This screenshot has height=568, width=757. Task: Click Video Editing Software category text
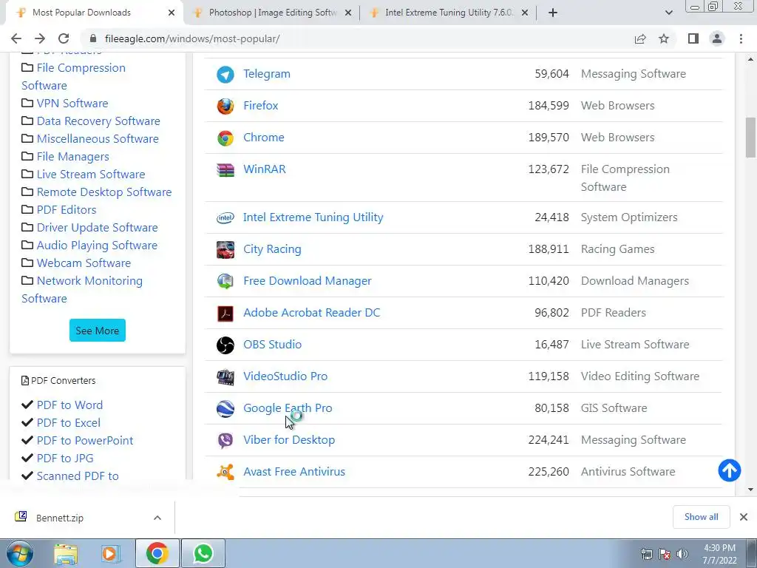click(x=639, y=376)
